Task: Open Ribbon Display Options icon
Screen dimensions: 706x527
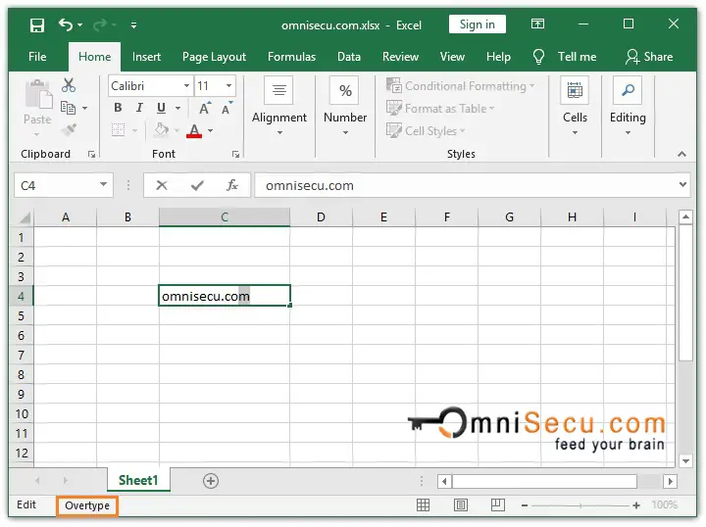Action: pos(537,24)
